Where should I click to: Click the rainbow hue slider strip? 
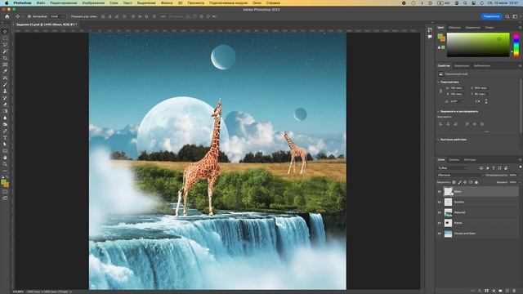tap(516, 45)
